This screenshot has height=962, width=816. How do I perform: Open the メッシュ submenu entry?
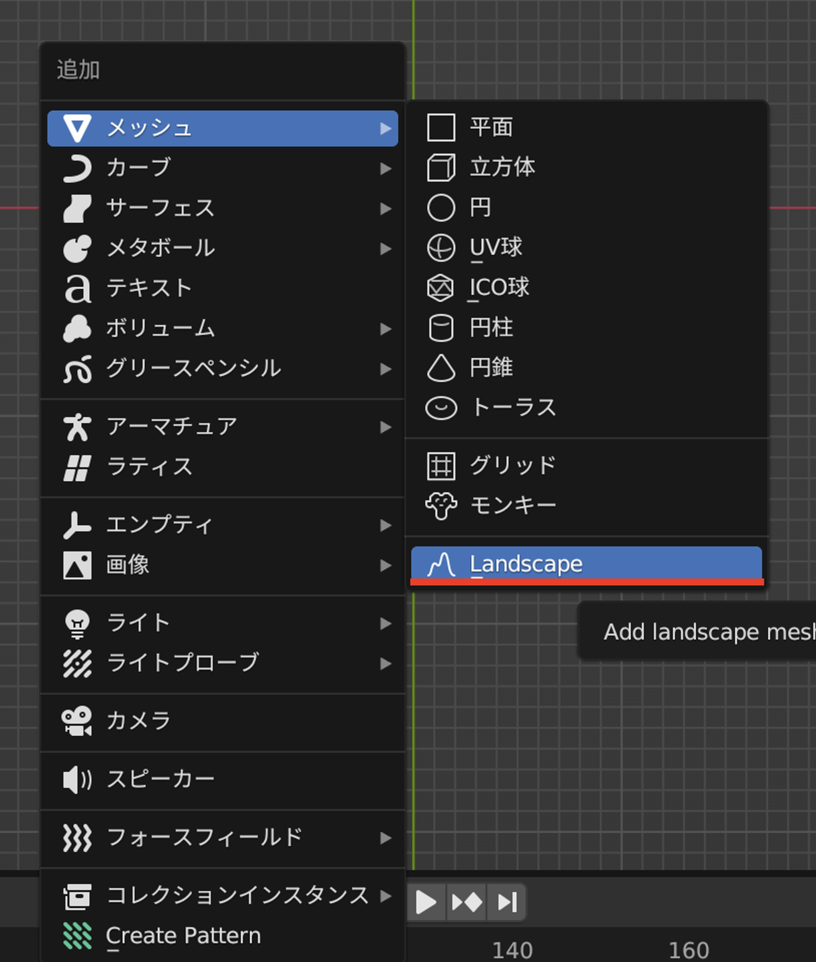[223, 128]
